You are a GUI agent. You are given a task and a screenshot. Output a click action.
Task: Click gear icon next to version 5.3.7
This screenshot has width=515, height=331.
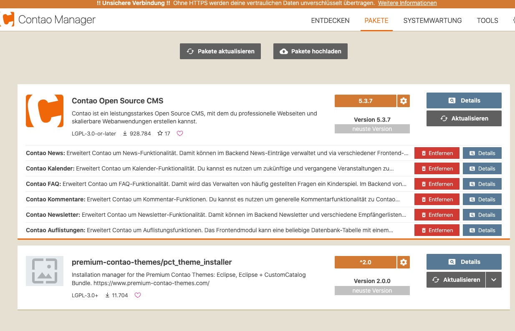pos(403,101)
